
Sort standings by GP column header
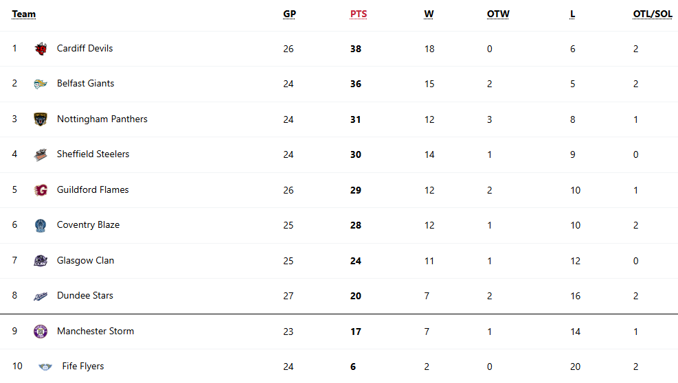pos(290,14)
